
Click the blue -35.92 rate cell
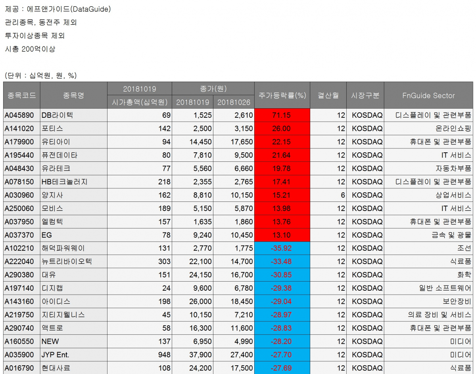pos(282,248)
